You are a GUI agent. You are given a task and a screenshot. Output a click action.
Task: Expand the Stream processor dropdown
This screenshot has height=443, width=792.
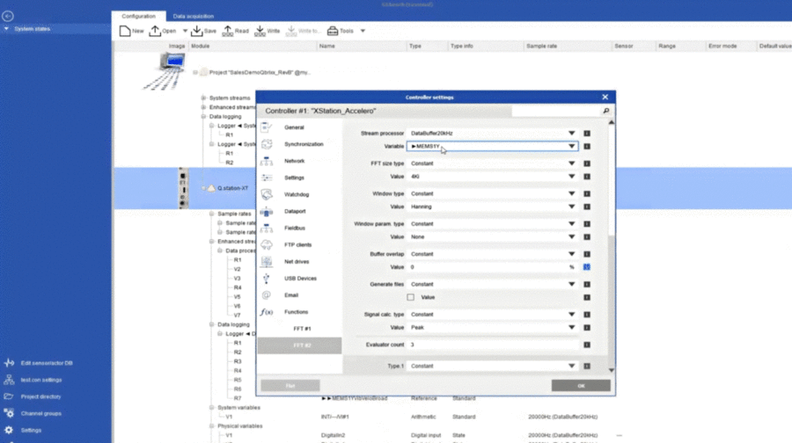click(x=571, y=134)
